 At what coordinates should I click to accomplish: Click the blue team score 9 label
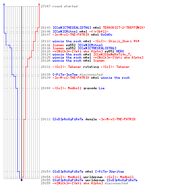4,5
